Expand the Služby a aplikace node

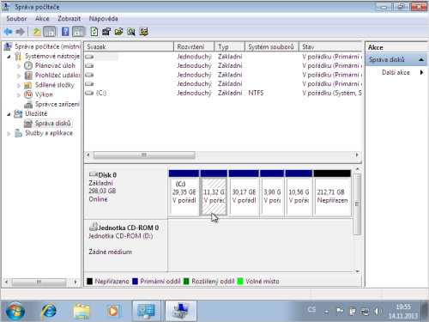pos(9,133)
